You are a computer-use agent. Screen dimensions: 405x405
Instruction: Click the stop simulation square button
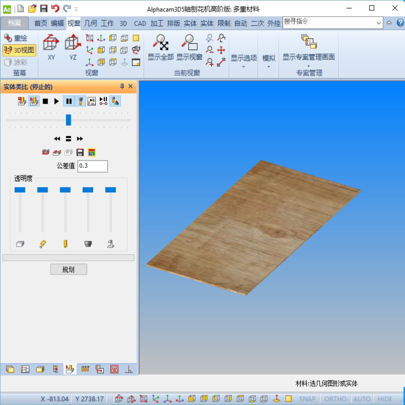point(45,101)
